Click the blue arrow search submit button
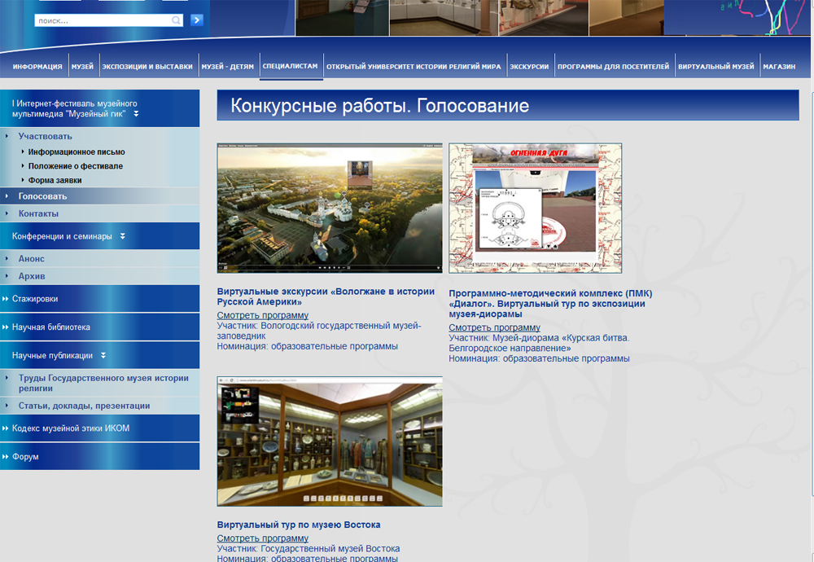Image resolution: width=814 pixels, height=562 pixels. tap(196, 20)
